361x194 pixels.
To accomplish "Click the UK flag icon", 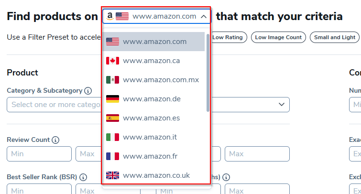I will [x=112, y=175].
